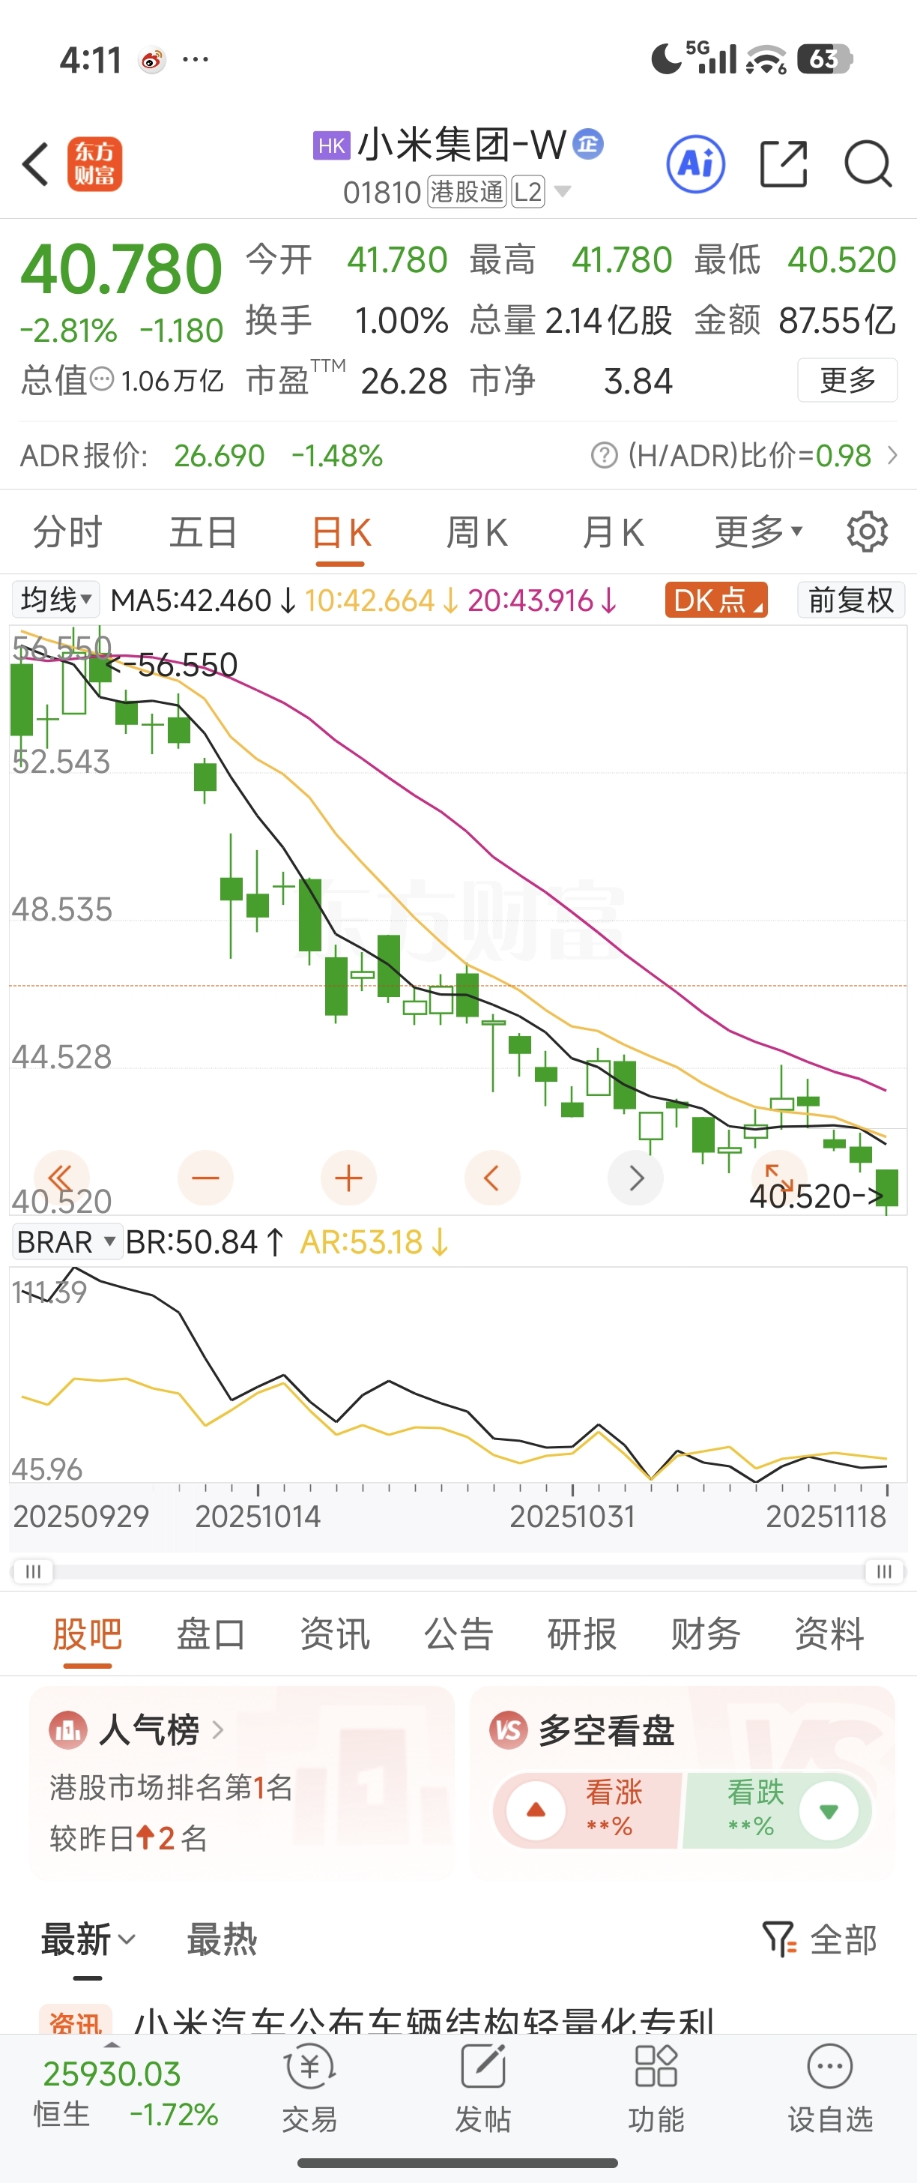
Task: Tap the 港股市场排名第1名 text
Action: click(x=171, y=1787)
